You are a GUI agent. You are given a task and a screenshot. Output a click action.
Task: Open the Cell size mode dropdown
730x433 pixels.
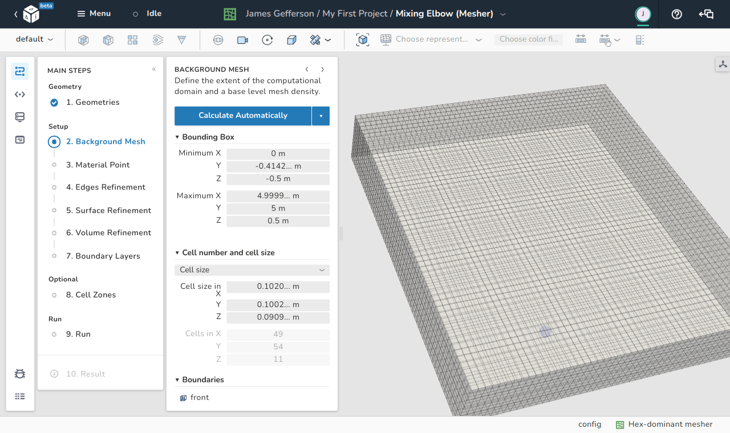(x=252, y=270)
